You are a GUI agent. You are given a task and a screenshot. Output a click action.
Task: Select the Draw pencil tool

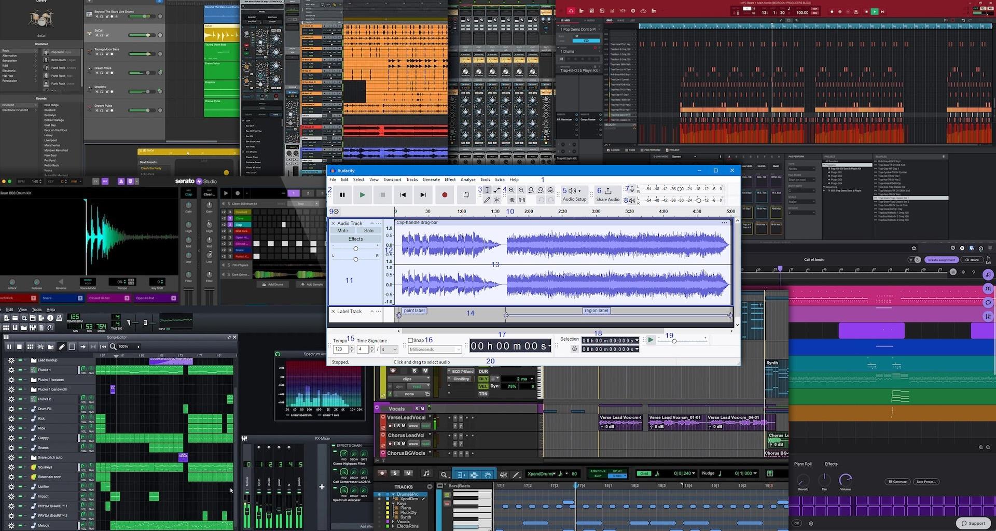(487, 200)
